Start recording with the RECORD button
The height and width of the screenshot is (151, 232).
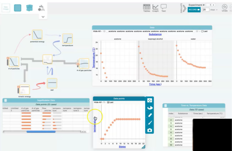tap(194, 9)
